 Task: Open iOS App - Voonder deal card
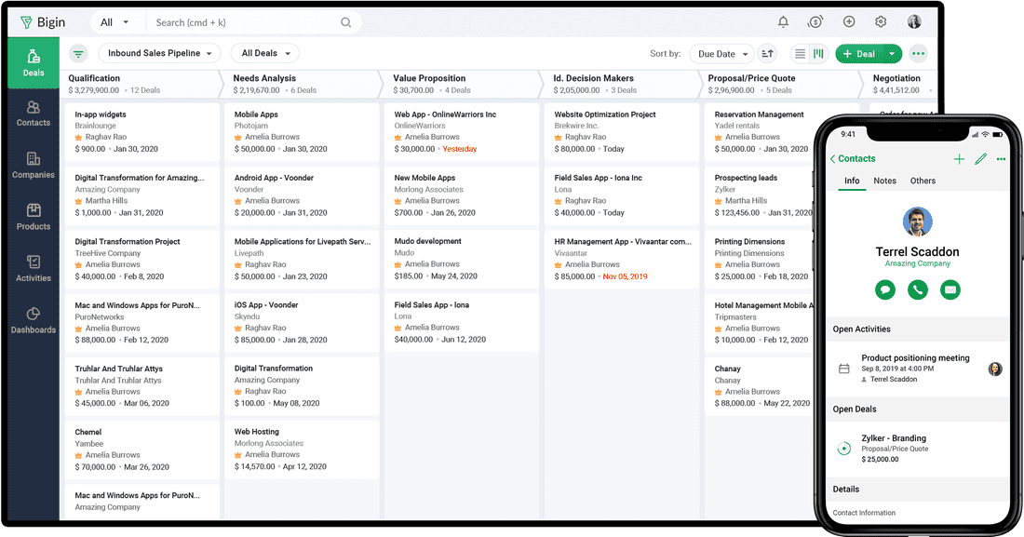tap(302, 322)
